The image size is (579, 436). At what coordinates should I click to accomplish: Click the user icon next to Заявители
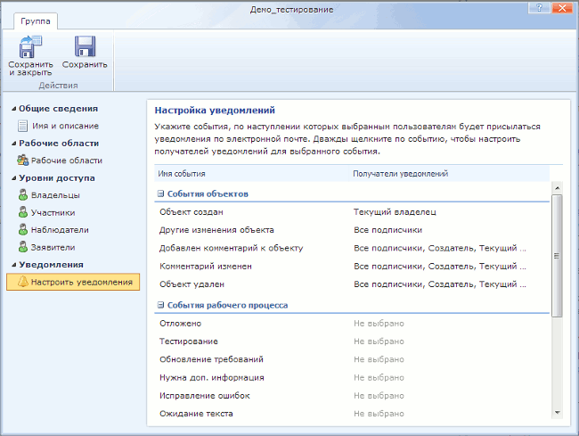[x=23, y=247]
